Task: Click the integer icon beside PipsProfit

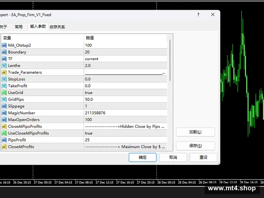Action: pos(4,140)
